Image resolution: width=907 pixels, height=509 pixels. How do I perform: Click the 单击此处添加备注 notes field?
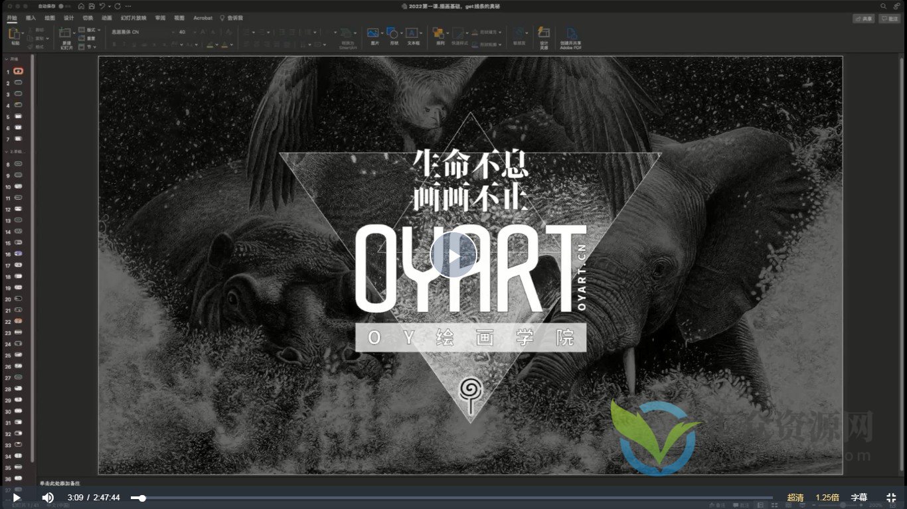coord(60,483)
